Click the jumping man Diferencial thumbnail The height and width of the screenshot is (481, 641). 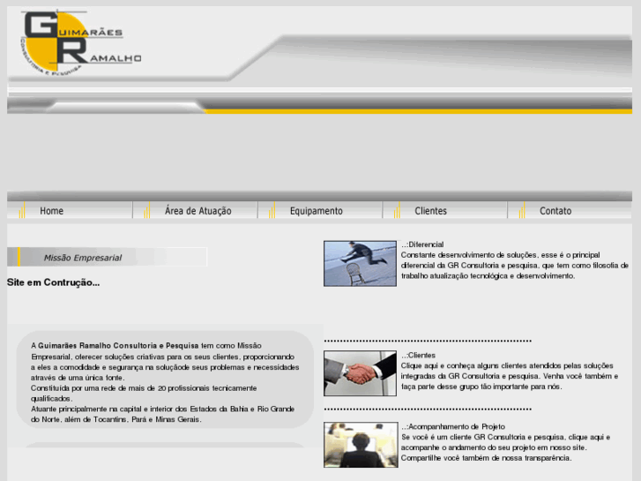click(x=360, y=264)
